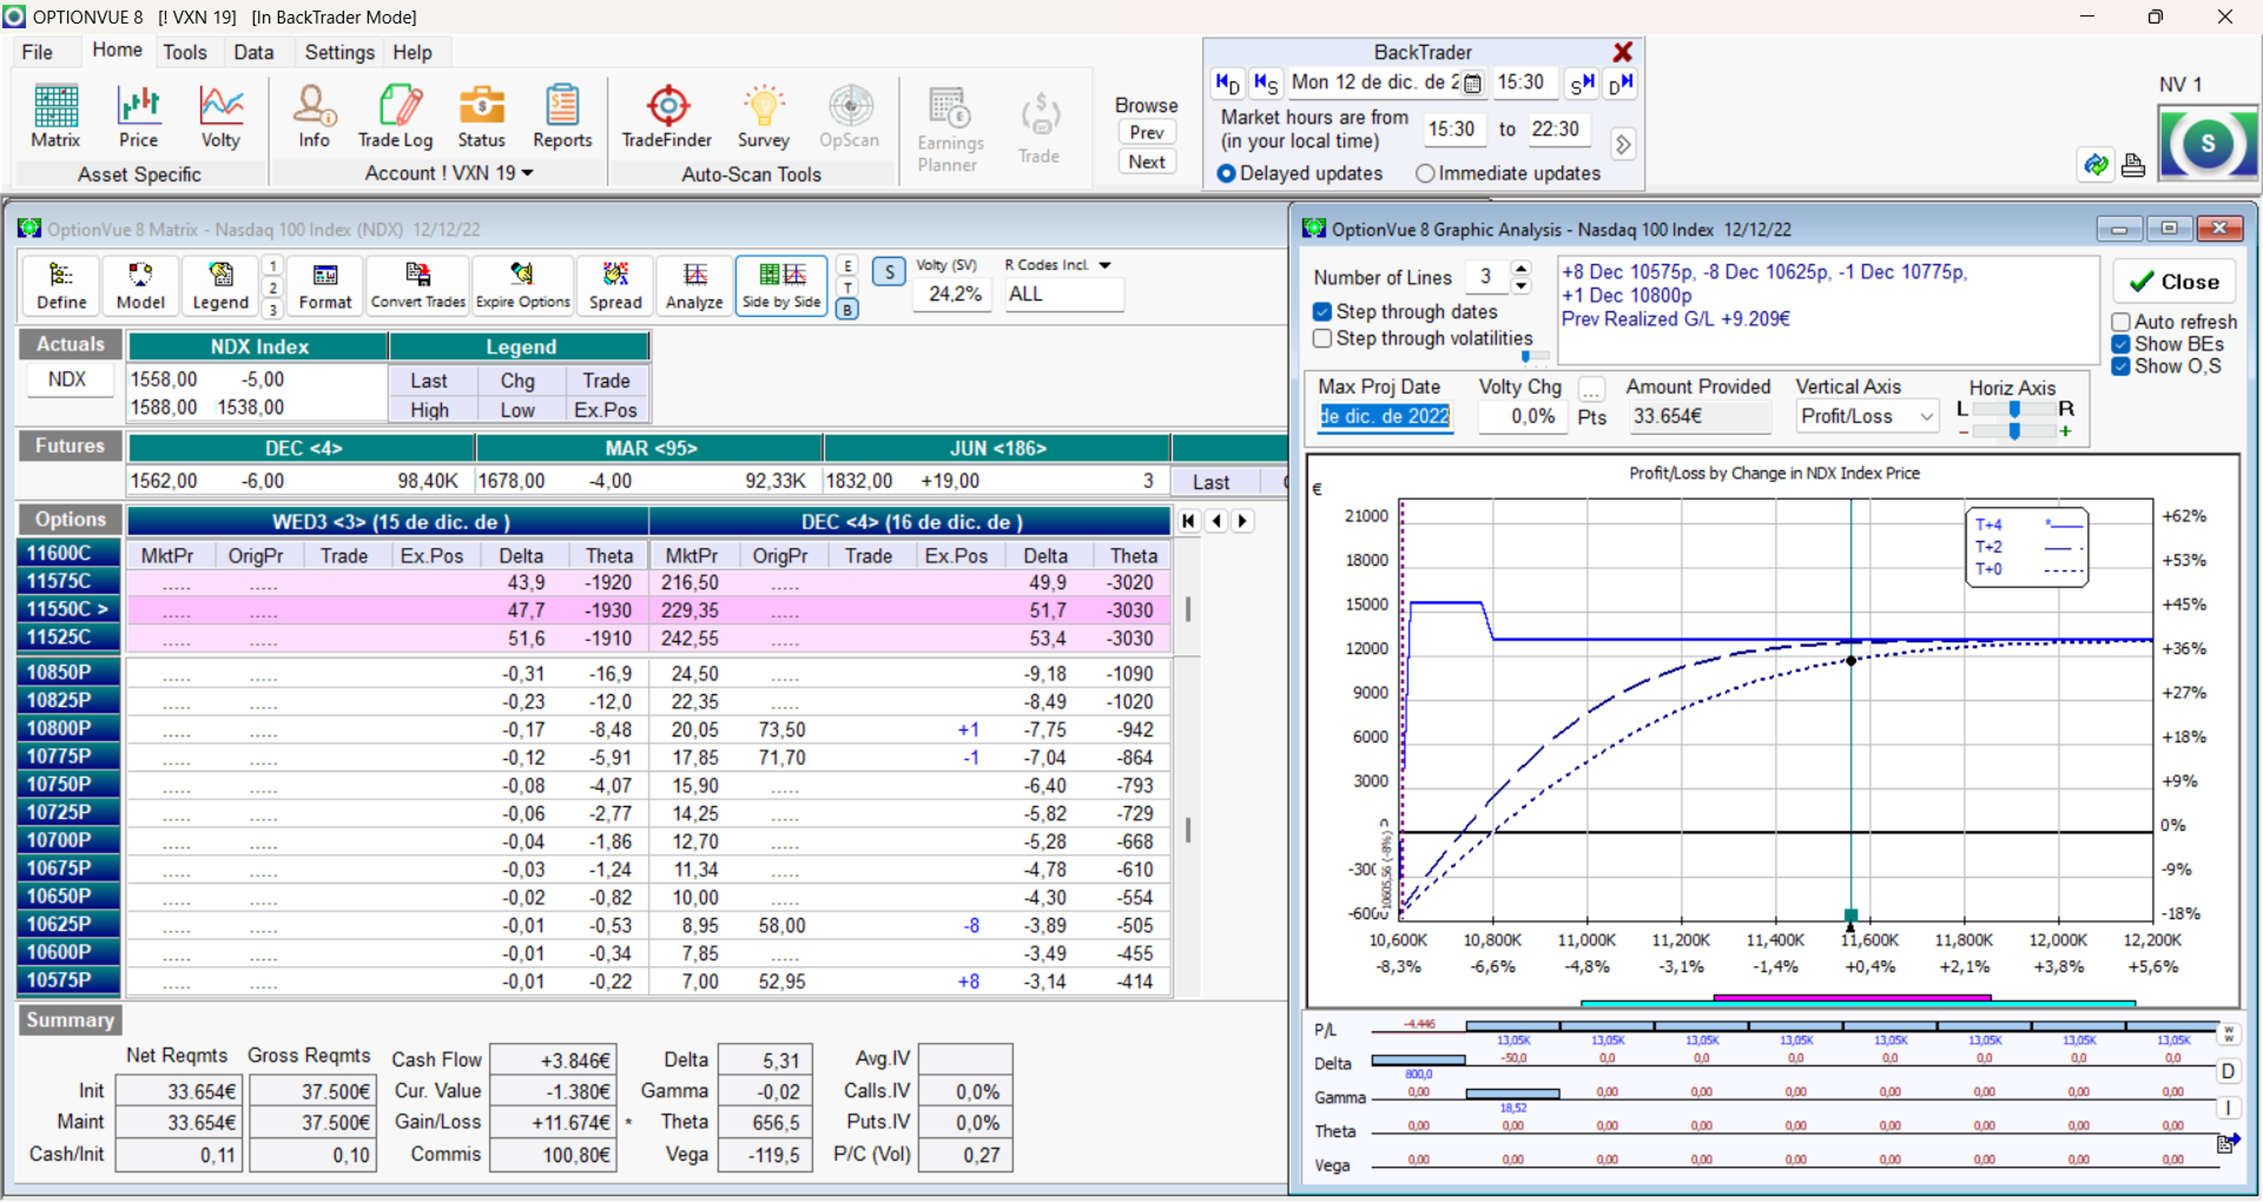Viewport: 2263px width, 1202px height.
Task: Click the green refresh icon near printer
Action: click(x=2096, y=164)
